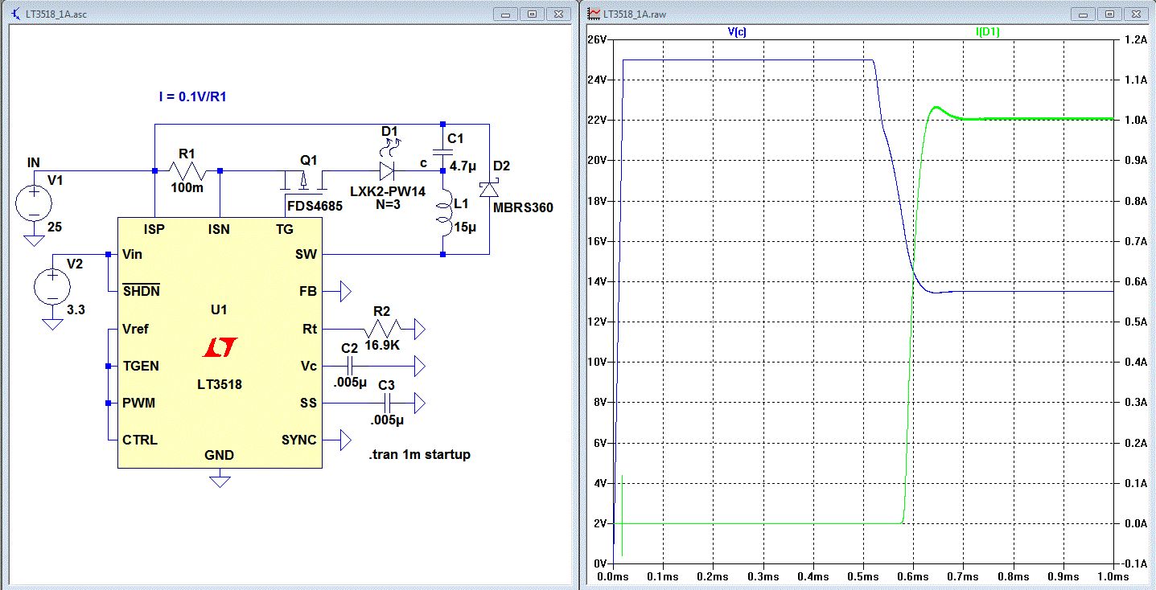Click the waveform window title bar icon

594,13
